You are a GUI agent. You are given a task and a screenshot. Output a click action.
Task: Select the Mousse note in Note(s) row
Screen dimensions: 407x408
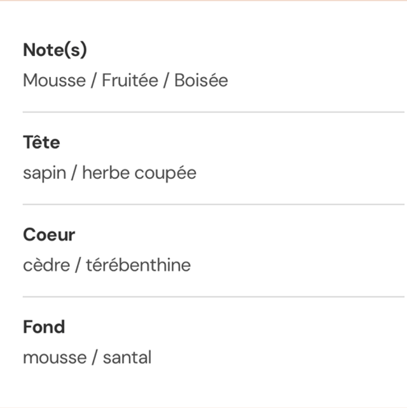(x=54, y=81)
